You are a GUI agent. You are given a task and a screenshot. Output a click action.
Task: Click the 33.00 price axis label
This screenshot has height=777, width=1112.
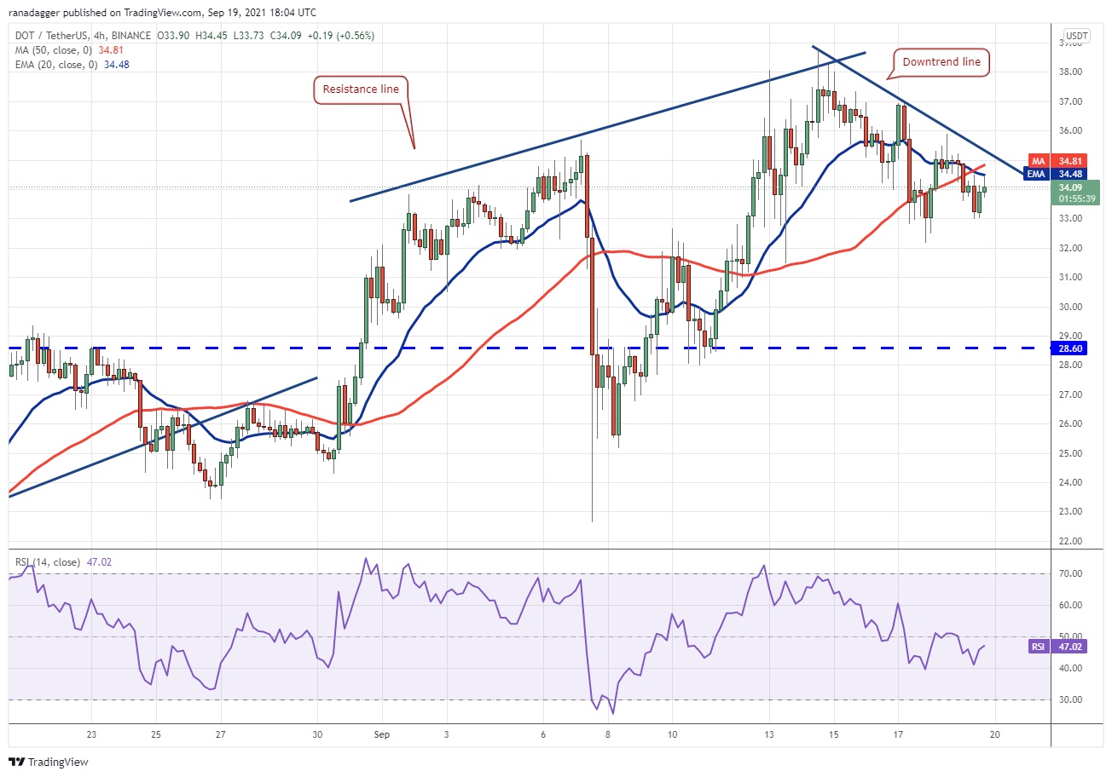pyautogui.click(x=1072, y=218)
